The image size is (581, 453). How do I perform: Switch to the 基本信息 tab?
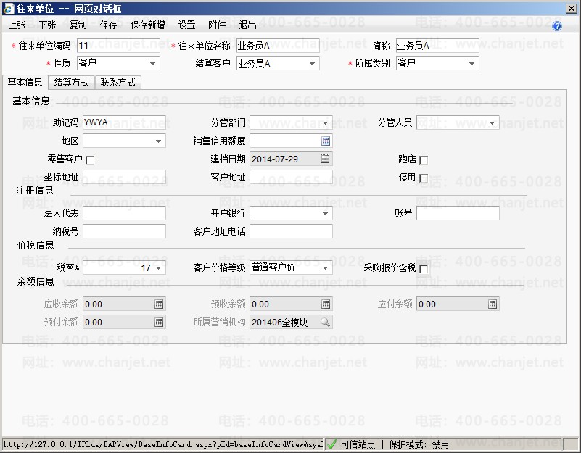pos(25,82)
